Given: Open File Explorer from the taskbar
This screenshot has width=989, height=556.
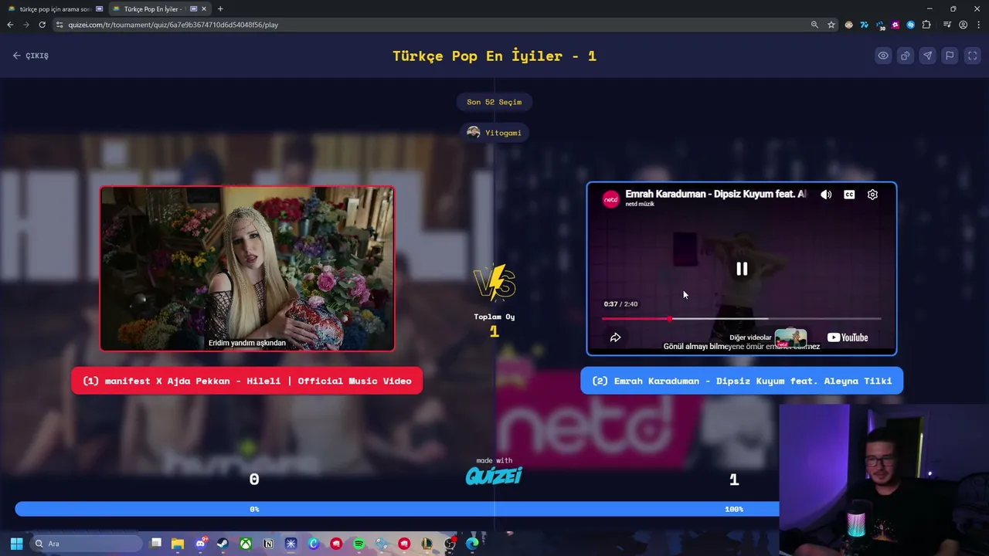Looking at the screenshot, I should pyautogui.click(x=178, y=544).
